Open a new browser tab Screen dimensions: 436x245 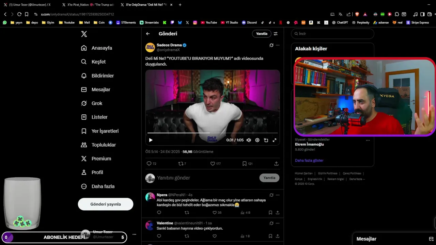(x=180, y=5)
